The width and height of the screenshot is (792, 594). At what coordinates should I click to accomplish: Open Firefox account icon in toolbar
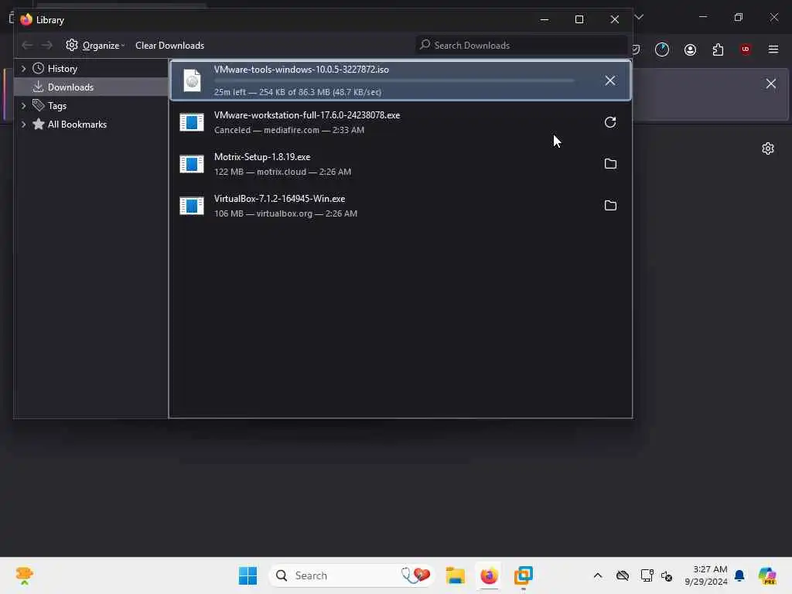(690, 49)
